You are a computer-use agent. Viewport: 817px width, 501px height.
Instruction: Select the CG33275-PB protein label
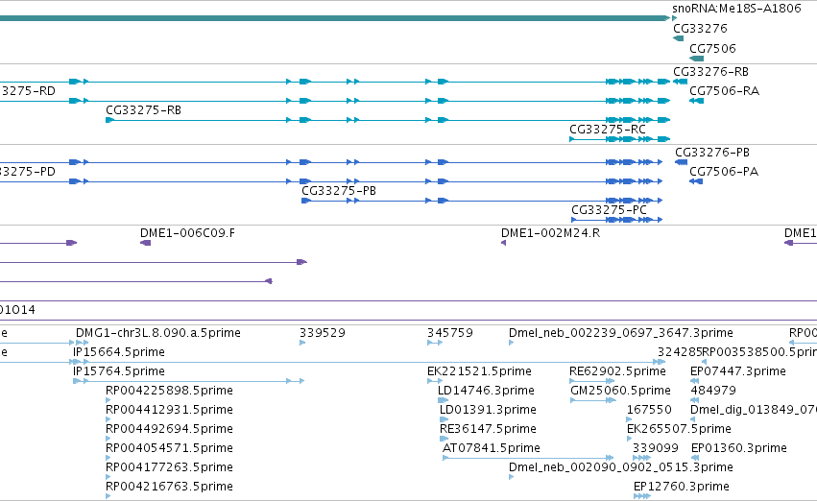[339, 191]
